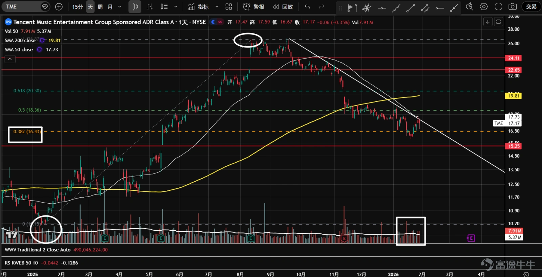The width and height of the screenshot is (542, 277).
Task: Click the plus icon to add a symbol
Action: click(59, 6)
